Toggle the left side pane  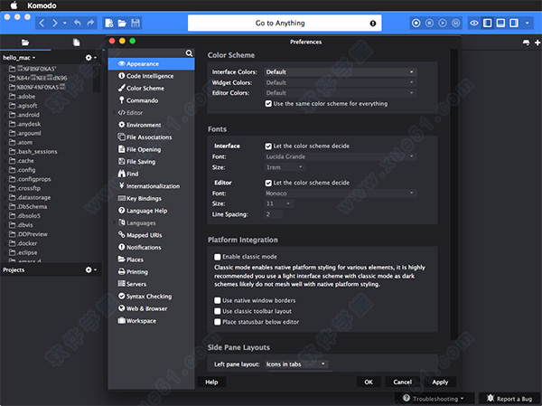(x=488, y=24)
